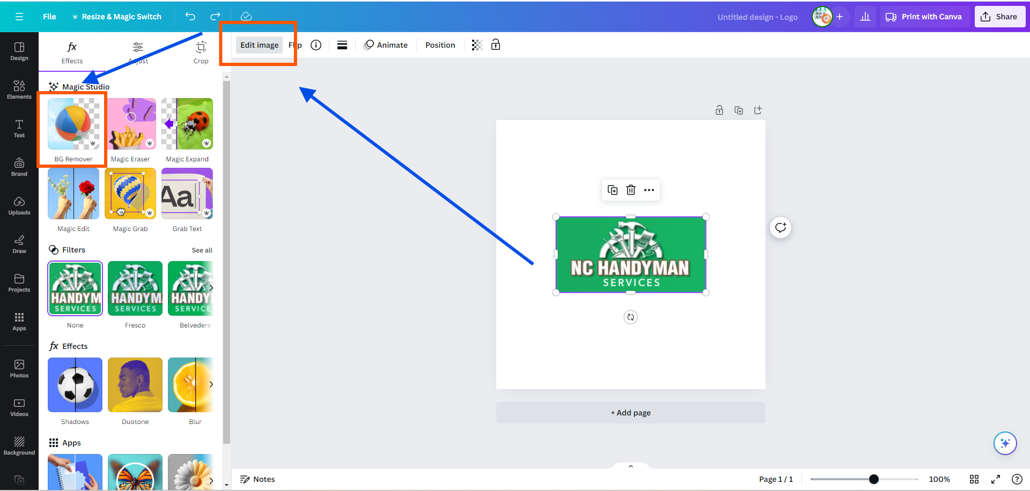Open the Brand sidebar panel

[19, 167]
